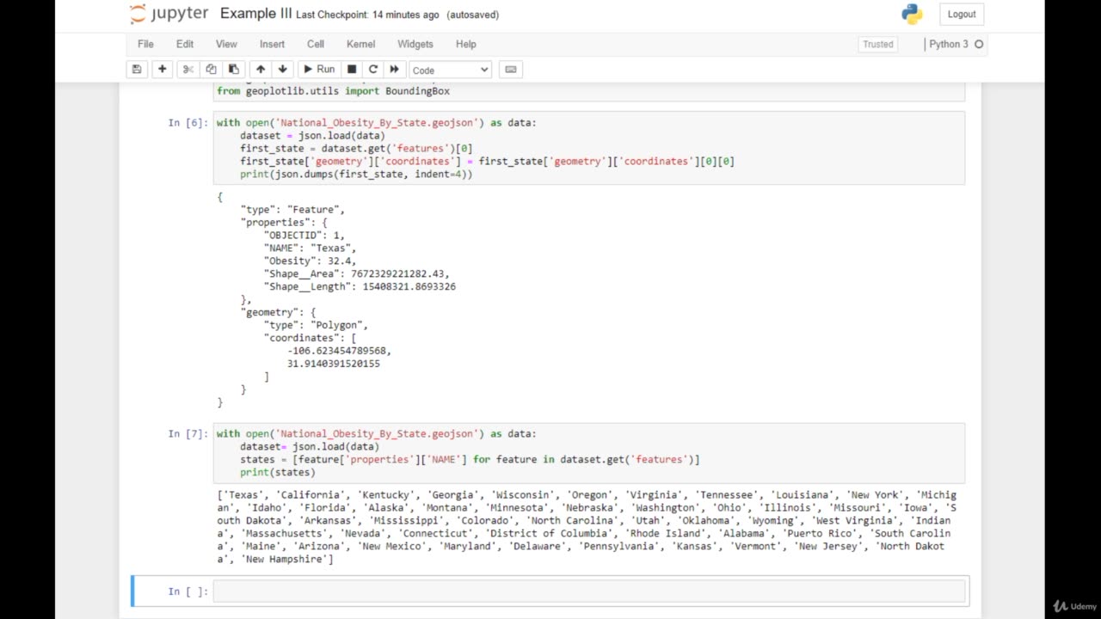Click the kernel idle indicator circle
The image size is (1101, 619).
coord(979,44)
